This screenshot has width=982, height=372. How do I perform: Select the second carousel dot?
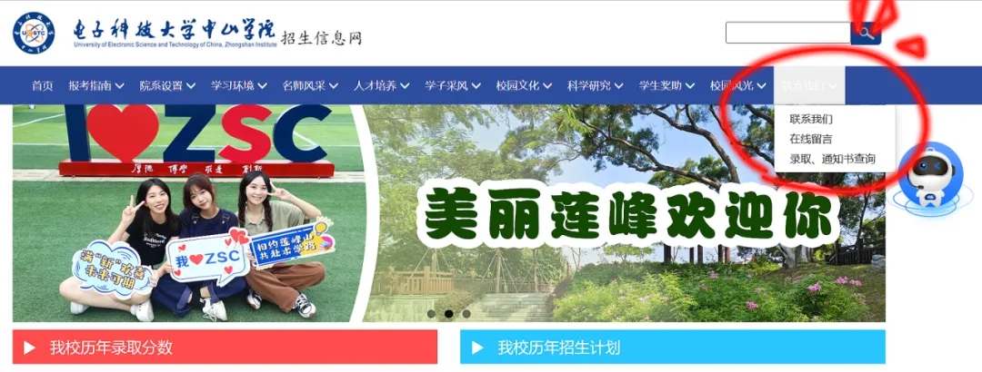click(448, 314)
